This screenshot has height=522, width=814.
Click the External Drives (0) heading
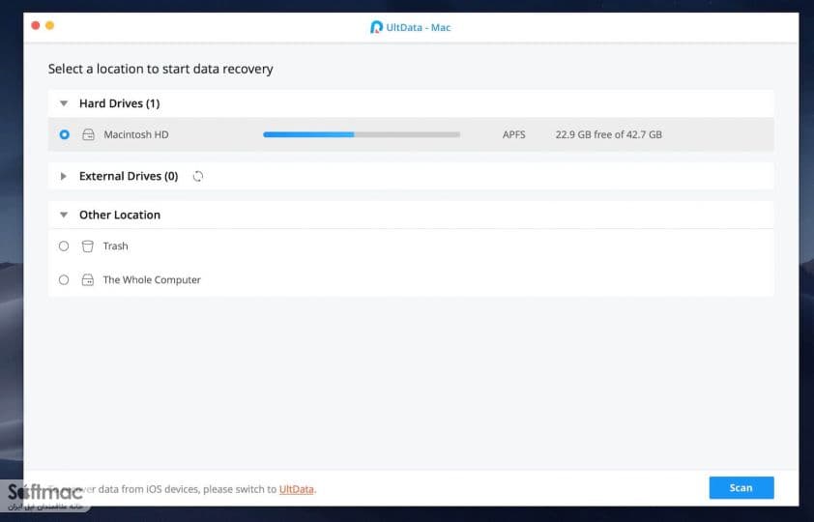[129, 176]
